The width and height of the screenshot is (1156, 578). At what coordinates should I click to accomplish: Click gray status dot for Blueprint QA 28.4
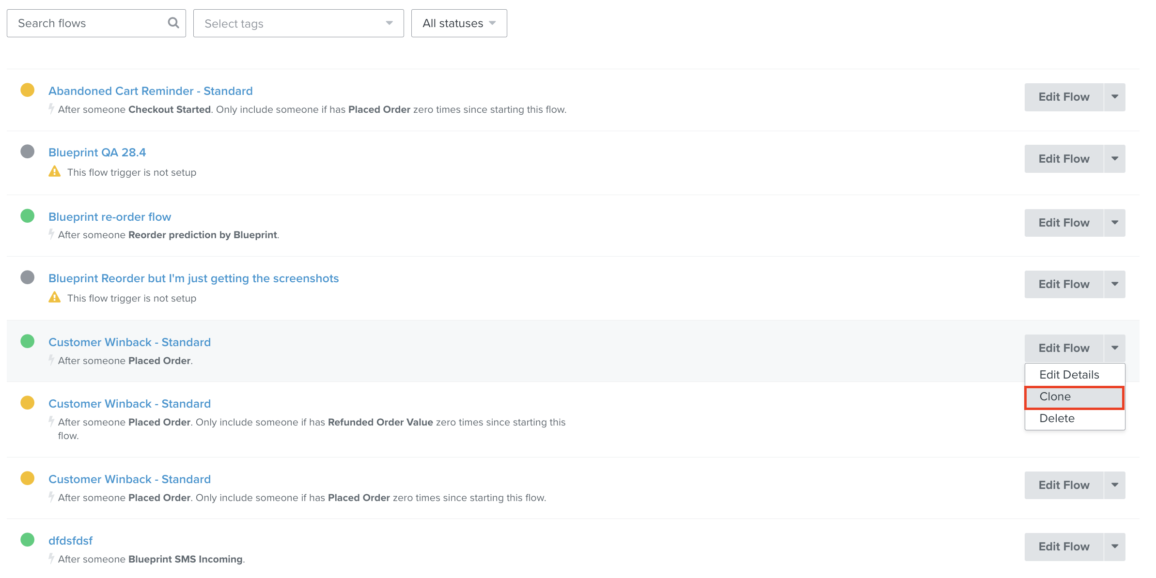(28, 152)
